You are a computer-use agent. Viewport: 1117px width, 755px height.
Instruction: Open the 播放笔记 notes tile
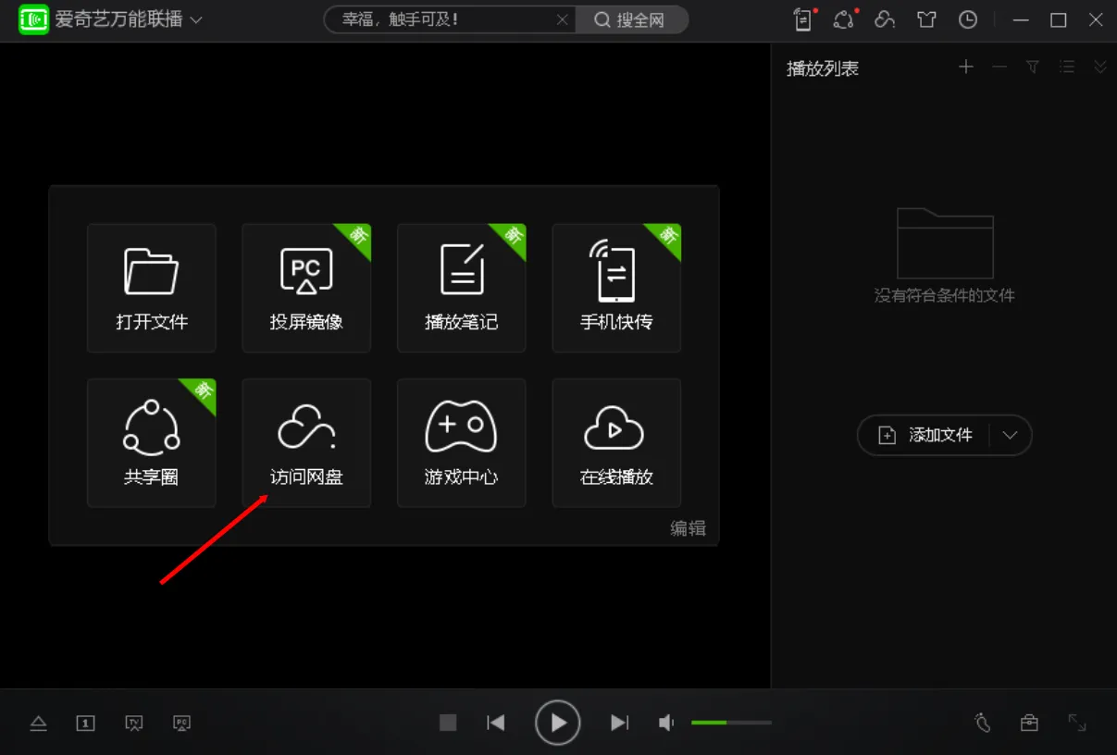pos(462,288)
